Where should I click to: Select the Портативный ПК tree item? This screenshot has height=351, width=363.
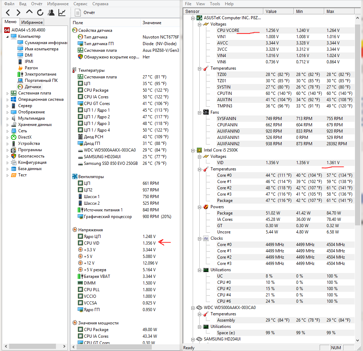coord(38,80)
